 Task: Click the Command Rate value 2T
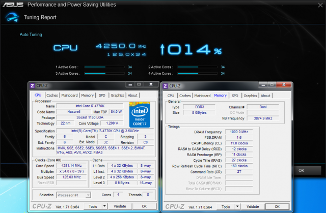(239, 172)
